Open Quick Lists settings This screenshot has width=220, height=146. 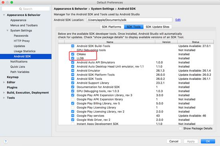click(18, 67)
